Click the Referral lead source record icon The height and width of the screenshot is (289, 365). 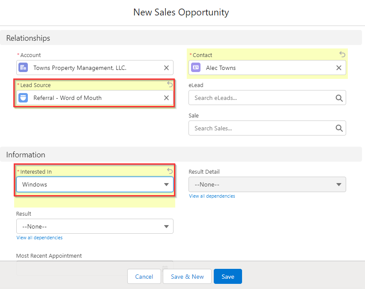click(x=23, y=97)
